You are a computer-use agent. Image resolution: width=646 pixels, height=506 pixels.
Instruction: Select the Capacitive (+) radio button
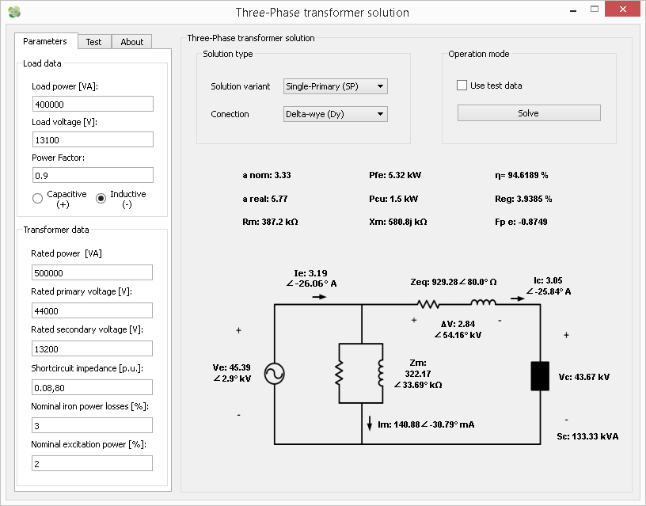(37, 199)
